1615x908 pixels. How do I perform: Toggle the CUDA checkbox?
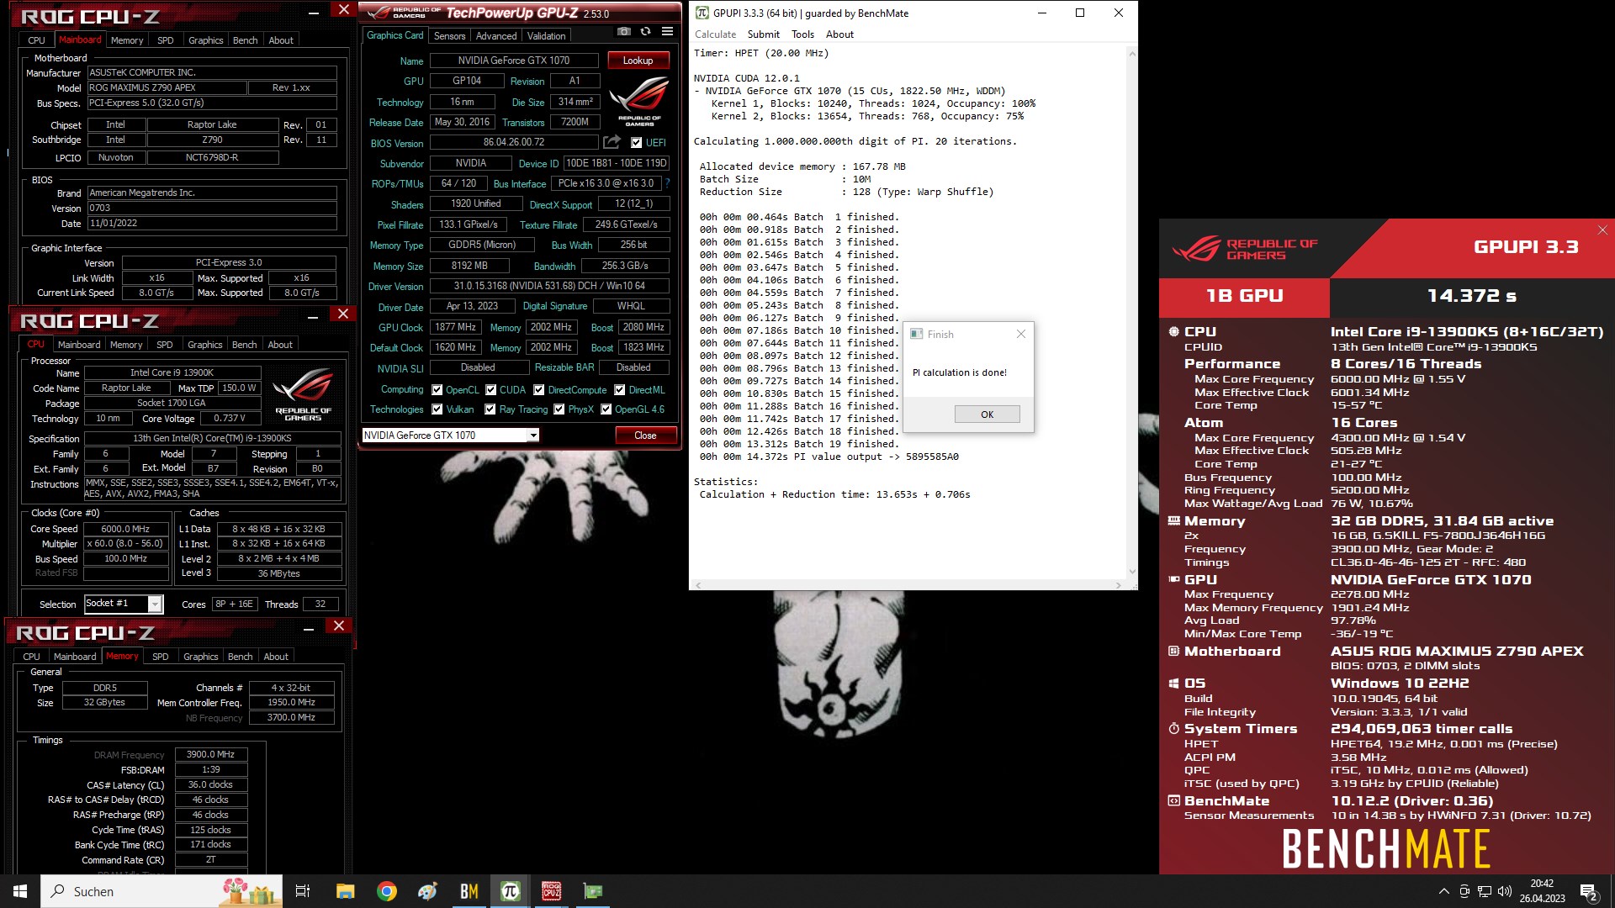pyautogui.click(x=491, y=390)
